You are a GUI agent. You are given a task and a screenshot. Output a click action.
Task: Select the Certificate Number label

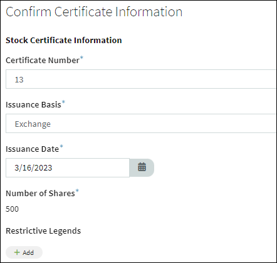[x=43, y=60]
